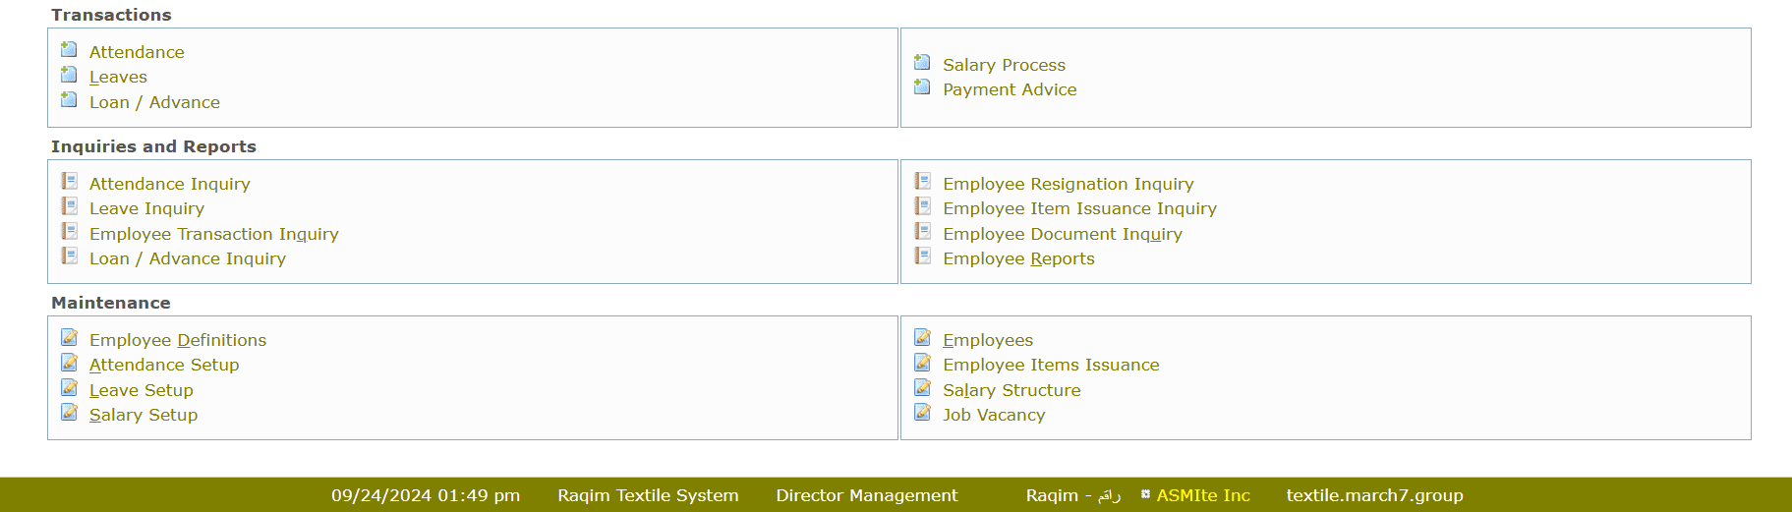Open Payment Advice
Viewport: 1792px width, 512px height.
coord(1010,89)
